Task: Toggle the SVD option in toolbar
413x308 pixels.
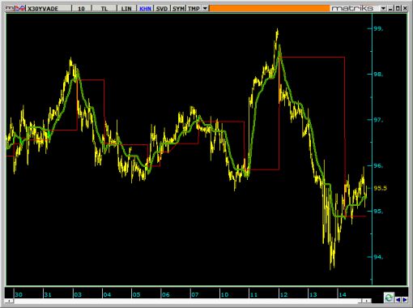Action: (162, 9)
